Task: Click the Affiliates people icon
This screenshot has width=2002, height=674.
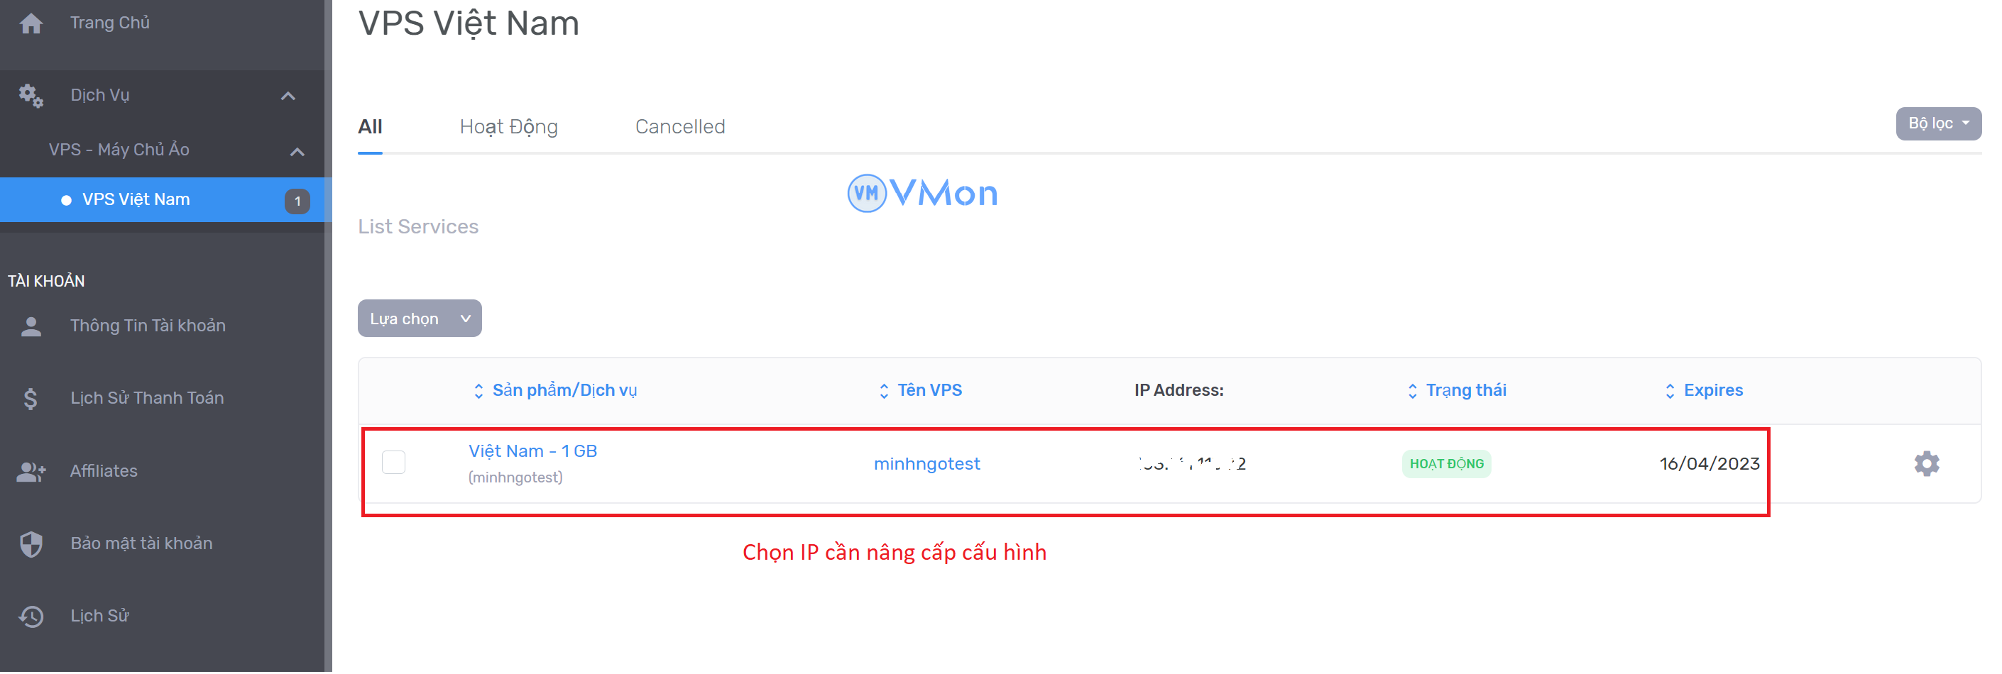Action: 31,470
